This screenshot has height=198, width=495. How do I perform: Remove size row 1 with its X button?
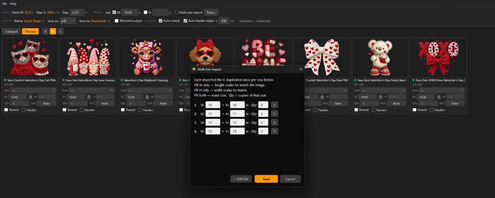pyautogui.click(x=274, y=105)
